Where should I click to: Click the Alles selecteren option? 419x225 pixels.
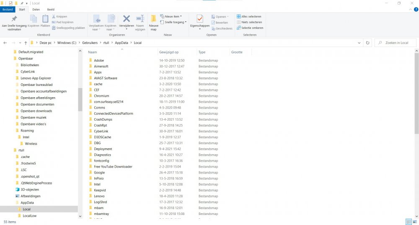tap(249, 16)
